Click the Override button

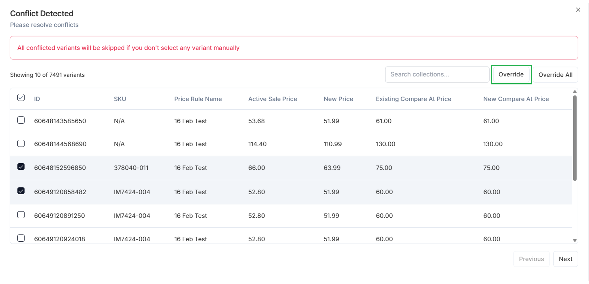tap(511, 74)
